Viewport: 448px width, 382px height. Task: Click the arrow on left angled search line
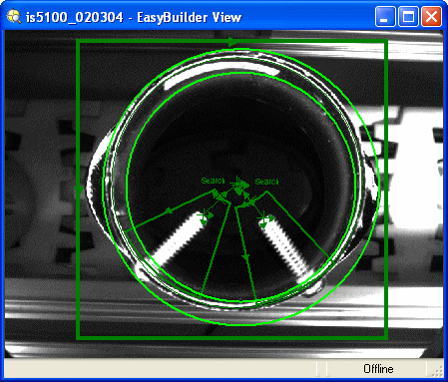pos(169,210)
